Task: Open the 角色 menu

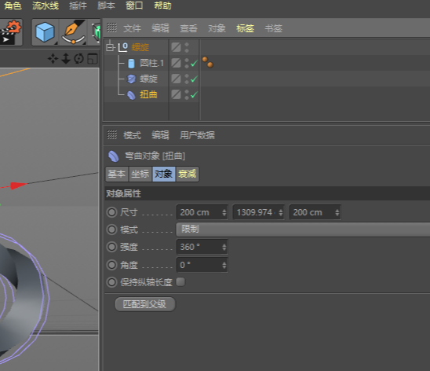Action: click(13, 6)
